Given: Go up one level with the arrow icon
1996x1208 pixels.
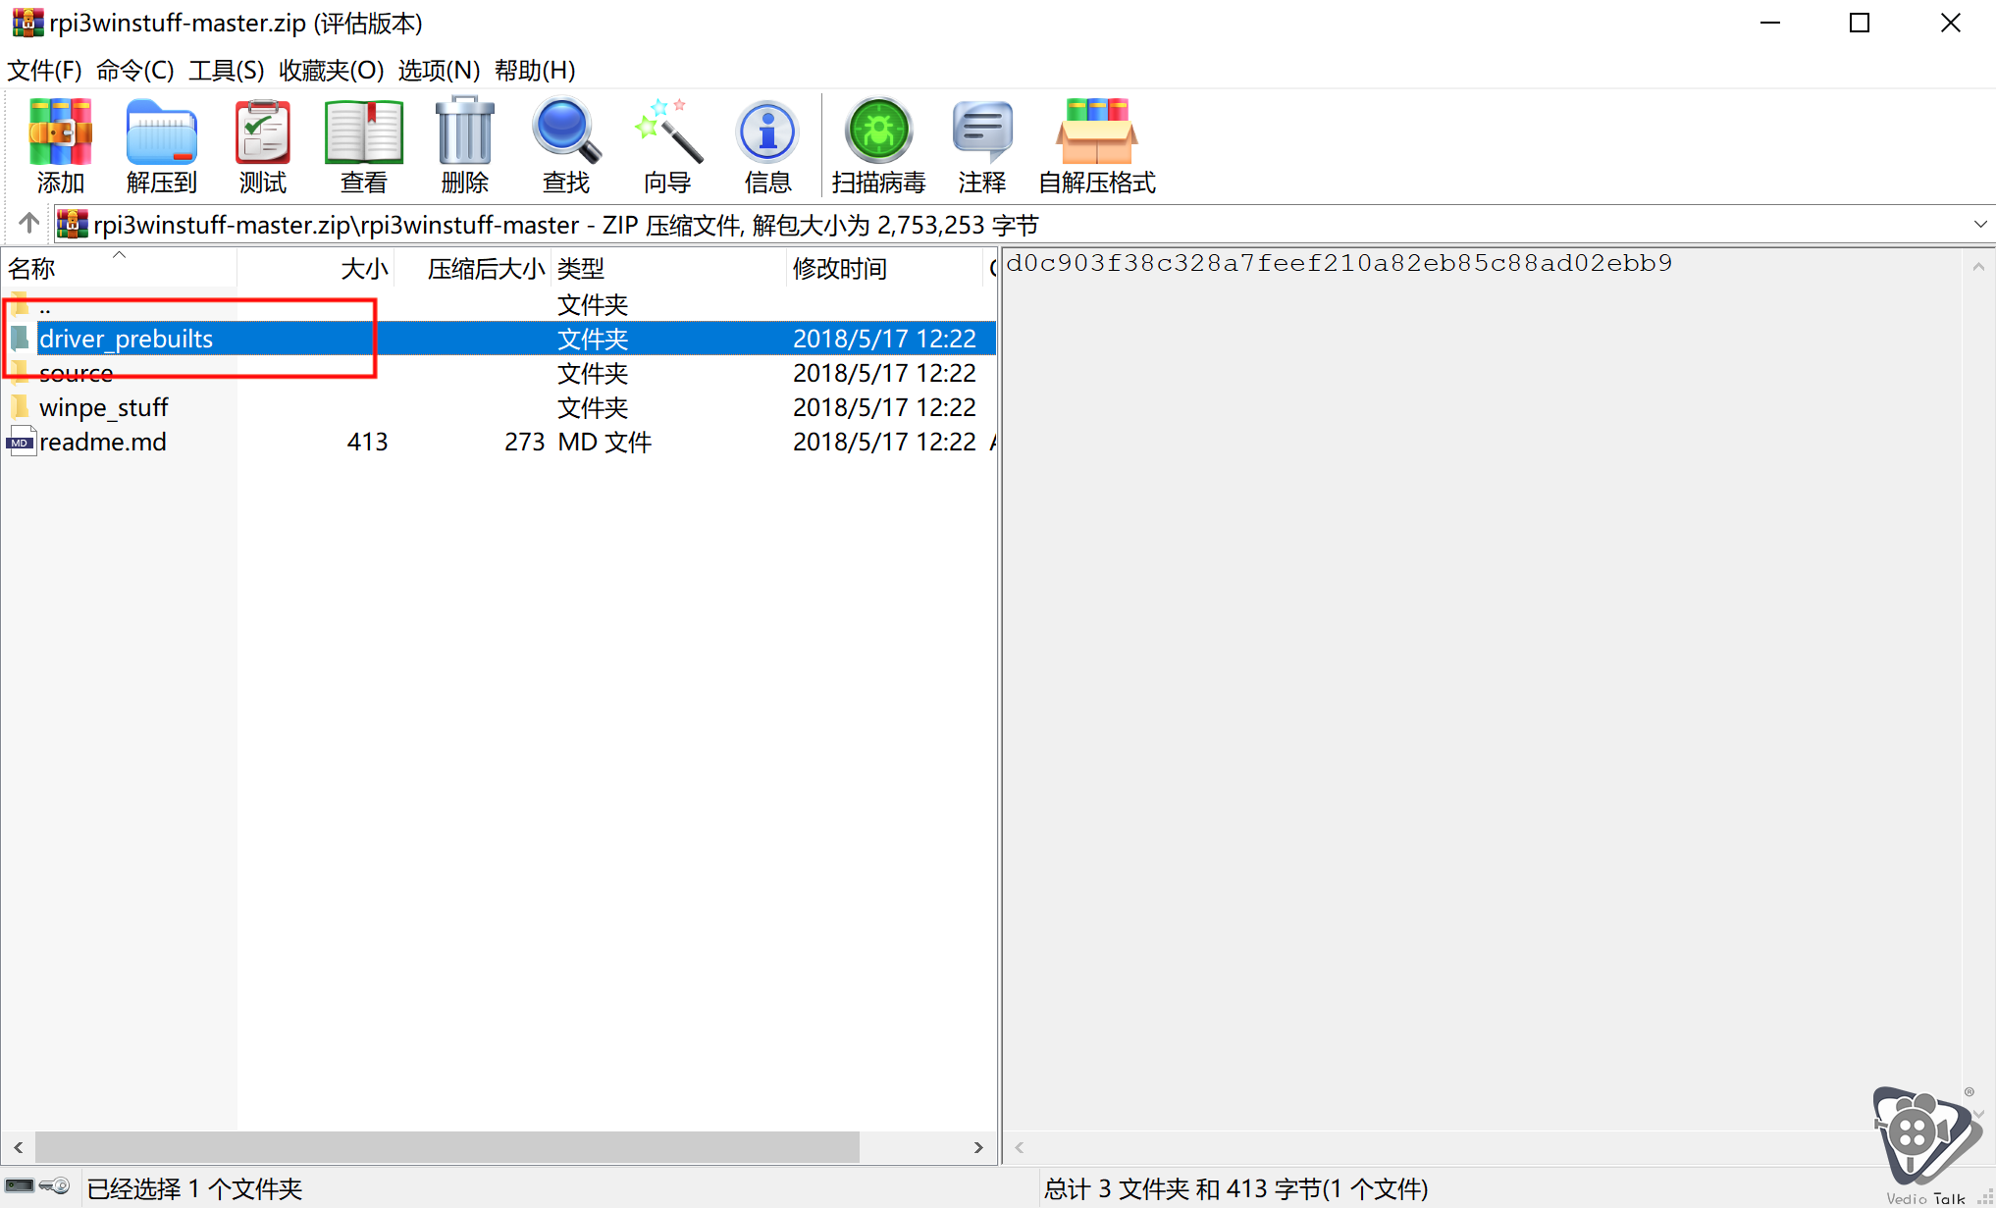Looking at the screenshot, I should coord(29,224).
